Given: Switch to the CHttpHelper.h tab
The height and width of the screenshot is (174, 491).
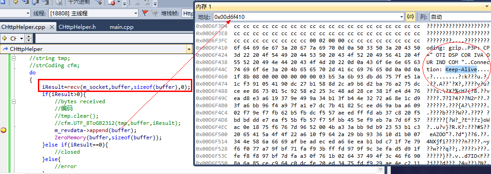Looking at the screenshot, I should tap(77, 27).
